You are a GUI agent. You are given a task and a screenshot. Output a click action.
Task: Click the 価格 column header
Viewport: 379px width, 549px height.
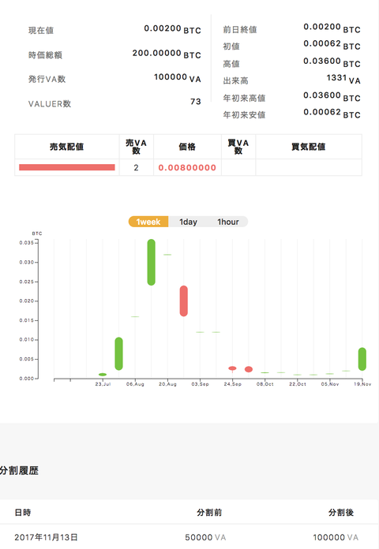(187, 147)
